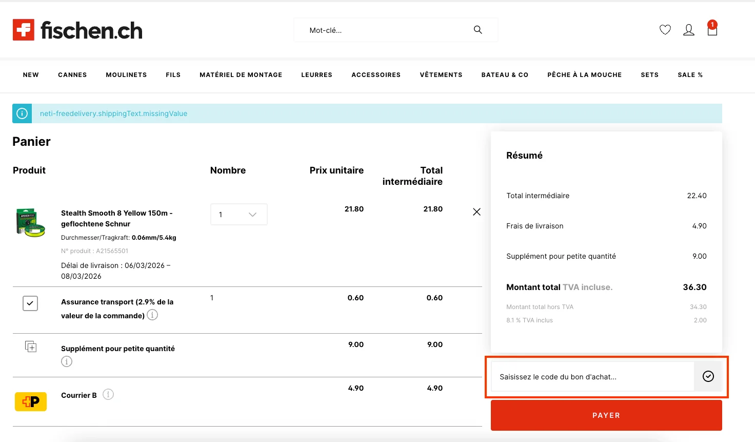
Task: Click the info icon next to Assurance transport
Action: tap(152, 315)
